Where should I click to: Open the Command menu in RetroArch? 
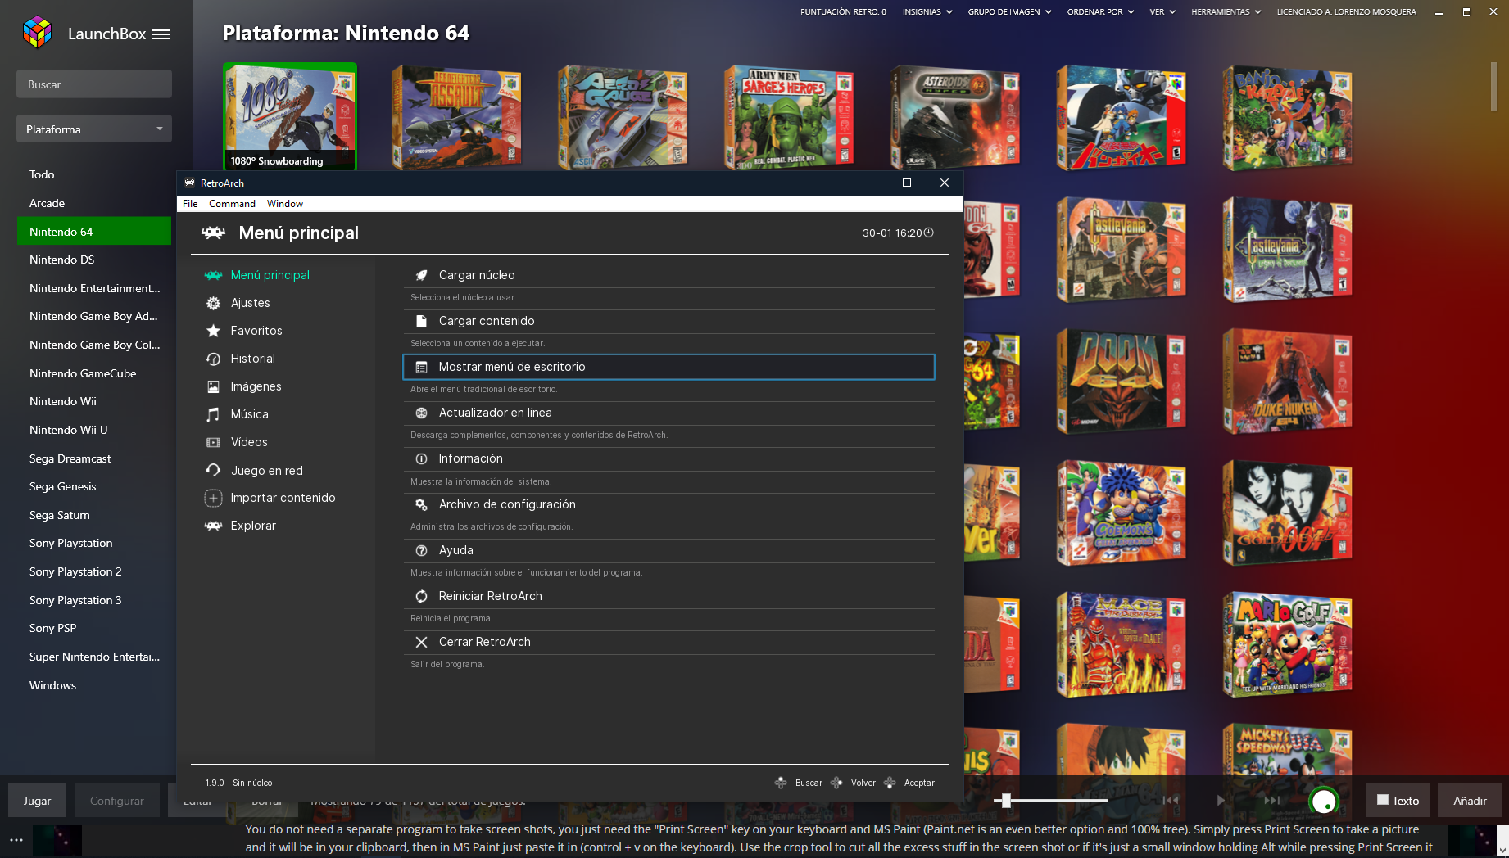tap(232, 204)
